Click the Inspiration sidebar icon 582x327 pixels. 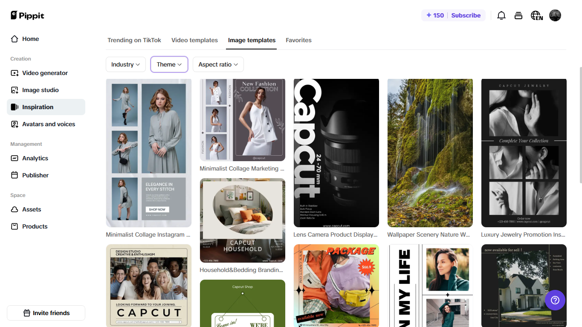(14, 107)
